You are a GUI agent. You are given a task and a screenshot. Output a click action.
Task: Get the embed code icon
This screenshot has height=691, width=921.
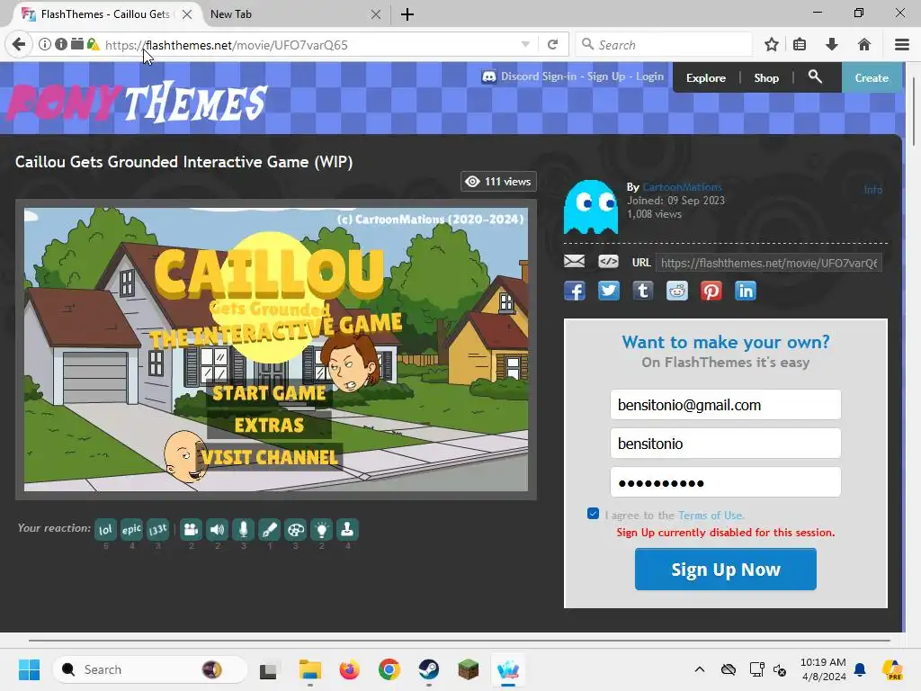(609, 262)
